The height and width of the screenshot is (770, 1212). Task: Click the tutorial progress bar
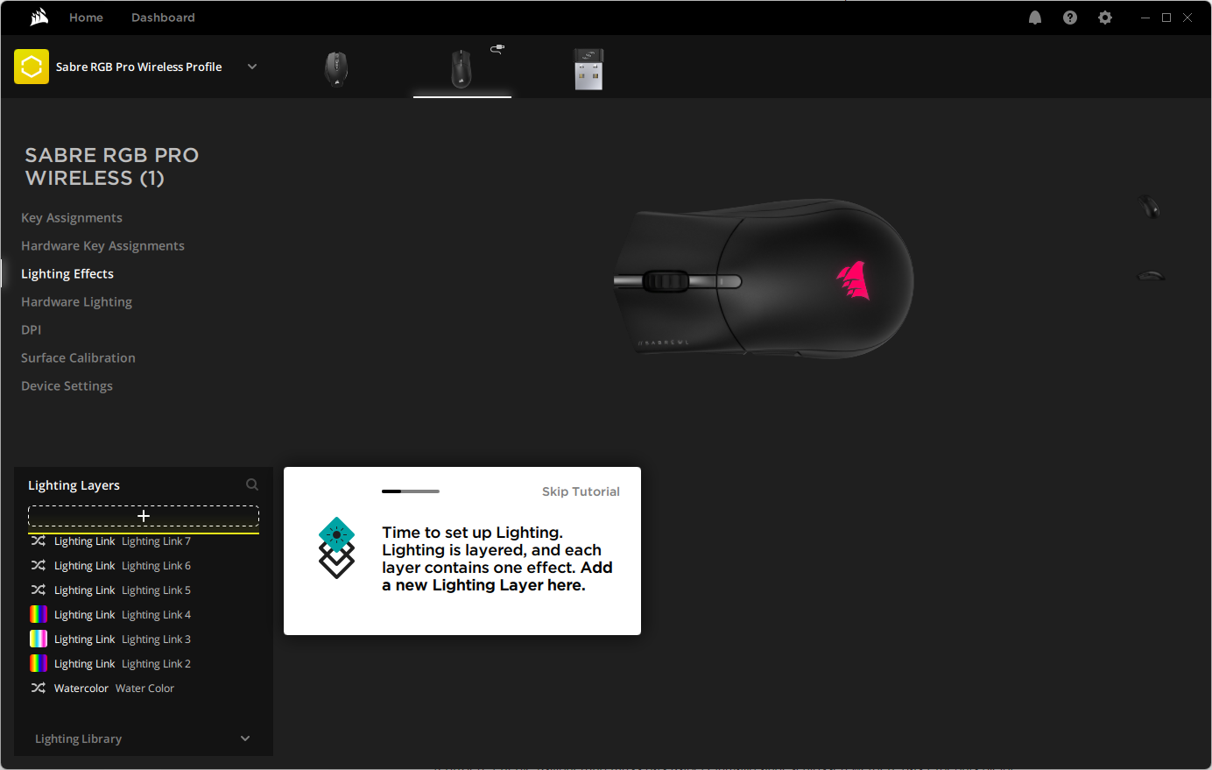tap(411, 491)
